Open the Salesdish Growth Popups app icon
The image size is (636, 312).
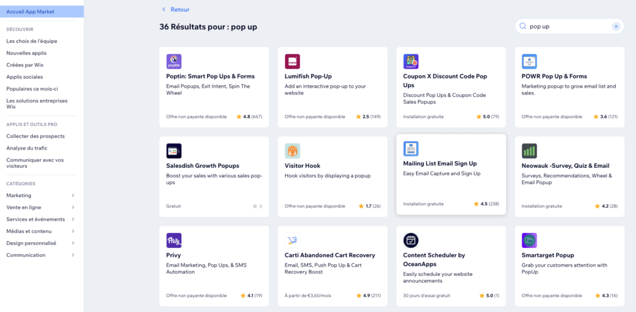(174, 151)
